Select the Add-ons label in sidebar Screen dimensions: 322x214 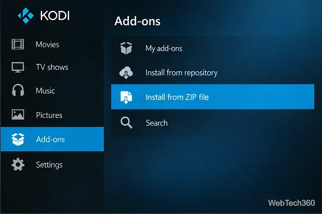pyautogui.click(x=50, y=139)
